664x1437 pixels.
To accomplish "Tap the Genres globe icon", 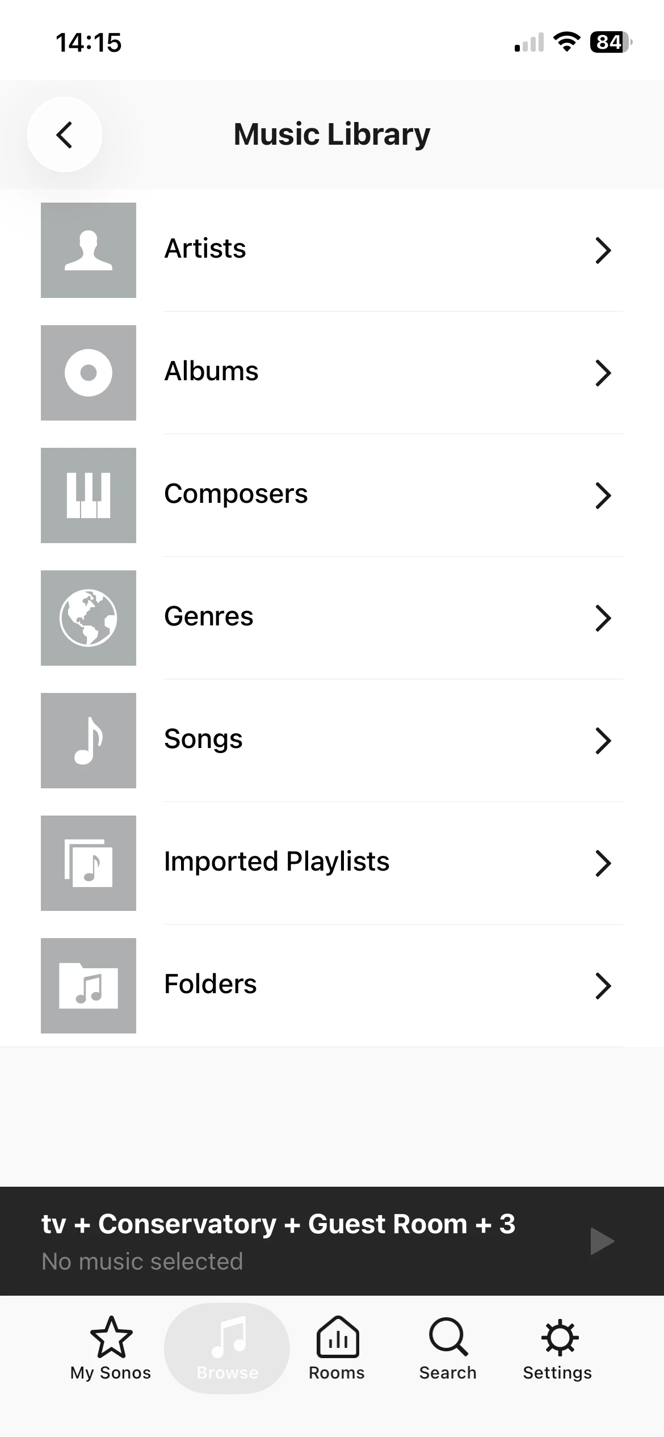I will point(89,618).
